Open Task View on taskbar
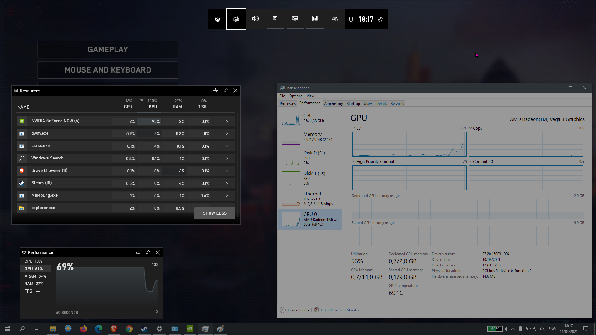596x335 pixels. (x=37, y=329)
